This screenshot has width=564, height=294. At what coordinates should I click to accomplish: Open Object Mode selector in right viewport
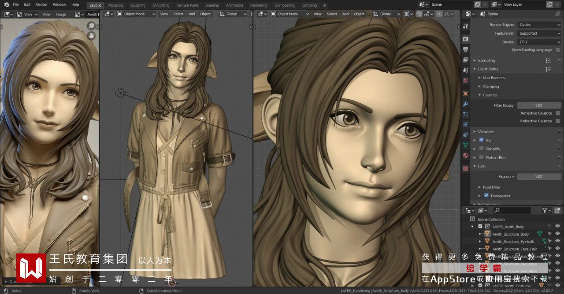coord(289,14)
